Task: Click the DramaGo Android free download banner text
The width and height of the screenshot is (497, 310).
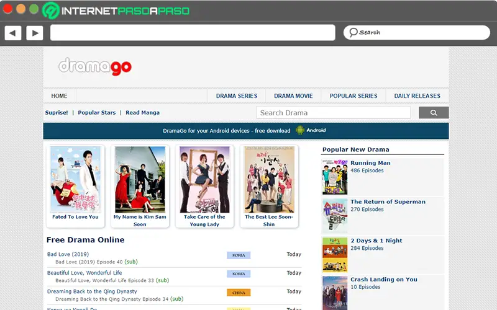Action: tap(226, 131)
